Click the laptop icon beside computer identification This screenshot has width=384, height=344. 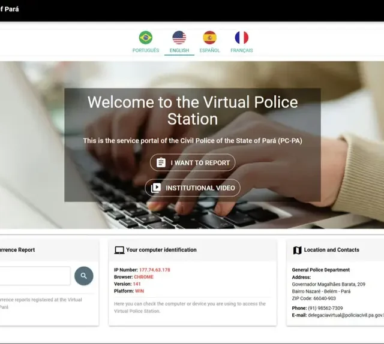(119, 250)
